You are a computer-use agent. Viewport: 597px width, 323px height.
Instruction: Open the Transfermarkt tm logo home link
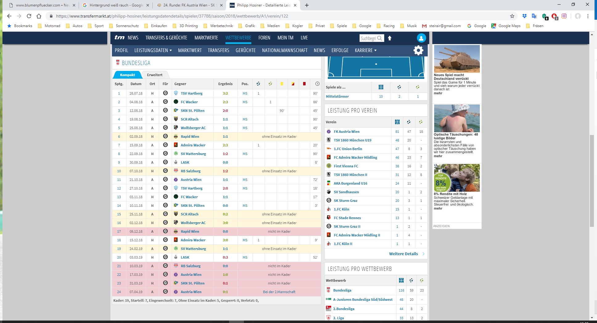(120, 38)
